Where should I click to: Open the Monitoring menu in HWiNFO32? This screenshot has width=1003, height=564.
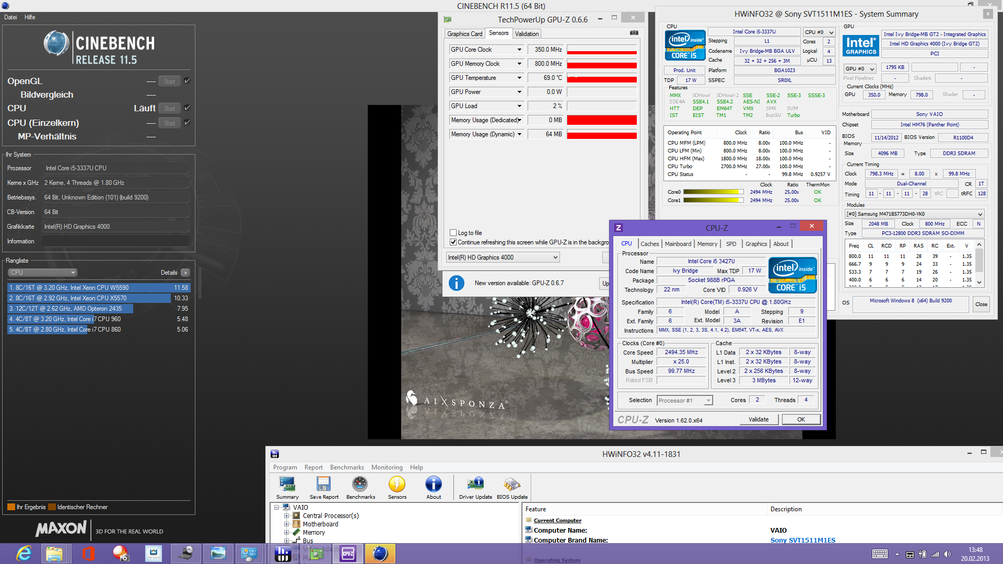click(387, 467)
